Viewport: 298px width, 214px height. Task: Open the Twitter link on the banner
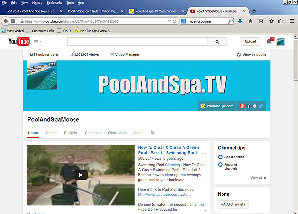tap(260, 105)
